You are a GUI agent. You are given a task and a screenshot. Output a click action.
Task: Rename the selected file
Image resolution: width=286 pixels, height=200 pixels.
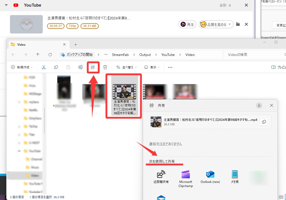tap(80, 67)
